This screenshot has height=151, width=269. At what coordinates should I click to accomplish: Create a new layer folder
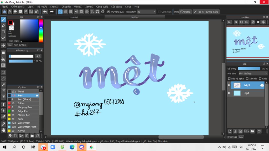click(252, 131)
